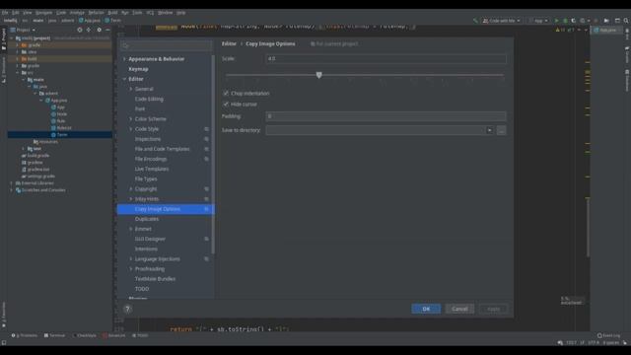The image size is (631, 355).
Task: Hide the Project panel with minimize icon
Action: pos(107,30)
